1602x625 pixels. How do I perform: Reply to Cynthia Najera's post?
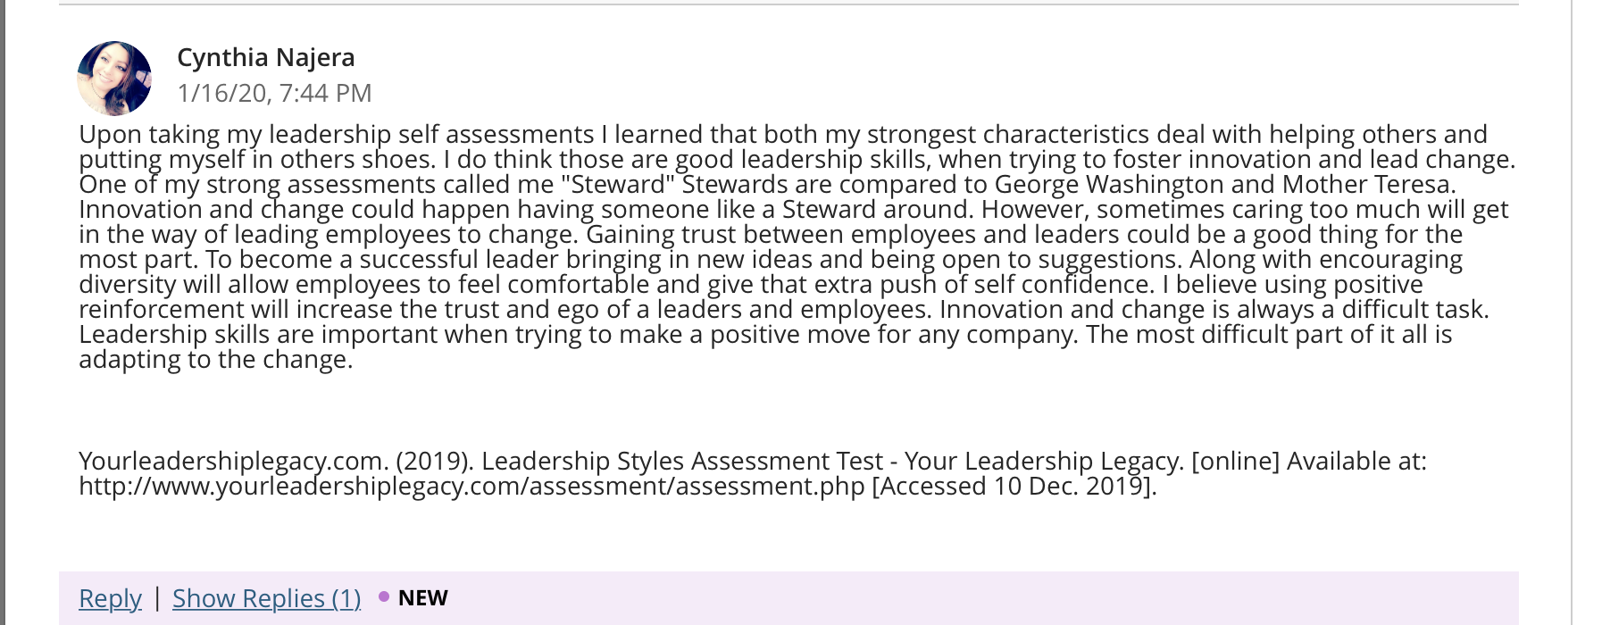click(110, 598)
